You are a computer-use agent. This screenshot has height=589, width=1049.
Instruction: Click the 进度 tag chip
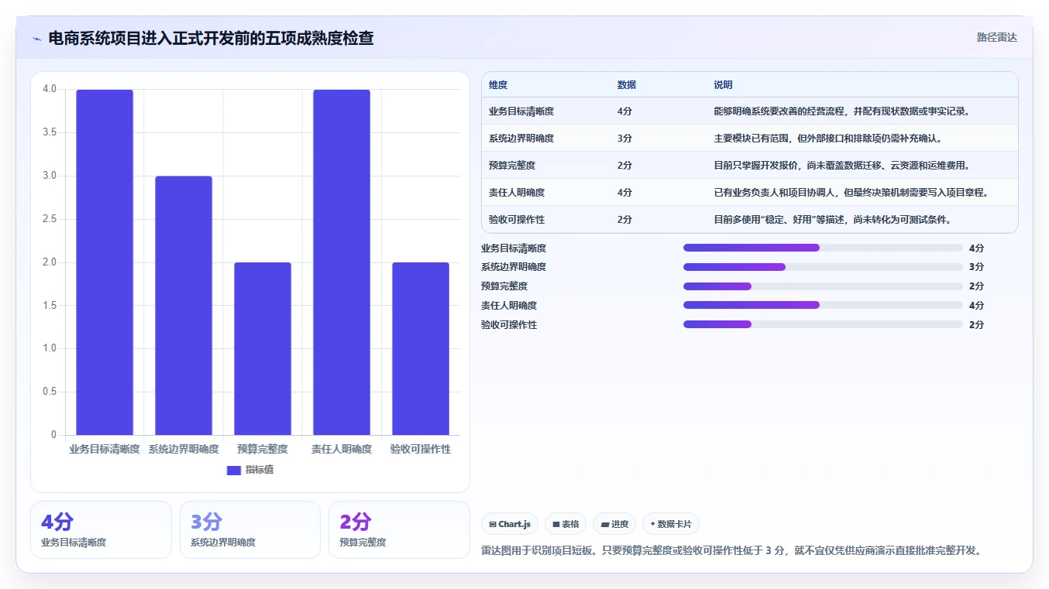pyautogui.click(x=614, y=524)
